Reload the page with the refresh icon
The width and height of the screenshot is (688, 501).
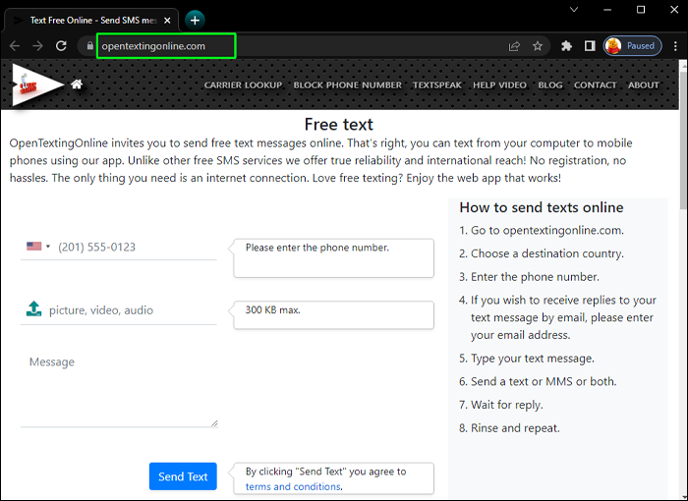coord(61,45)
